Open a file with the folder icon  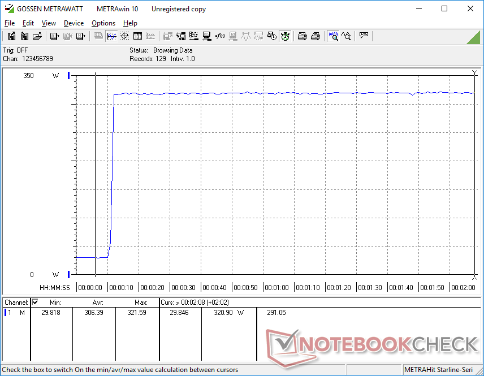[x=37, y=36]
